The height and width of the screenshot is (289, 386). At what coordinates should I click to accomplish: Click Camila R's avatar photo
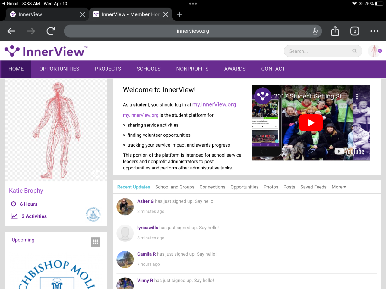pyautogui.click(x=125, y=259)
